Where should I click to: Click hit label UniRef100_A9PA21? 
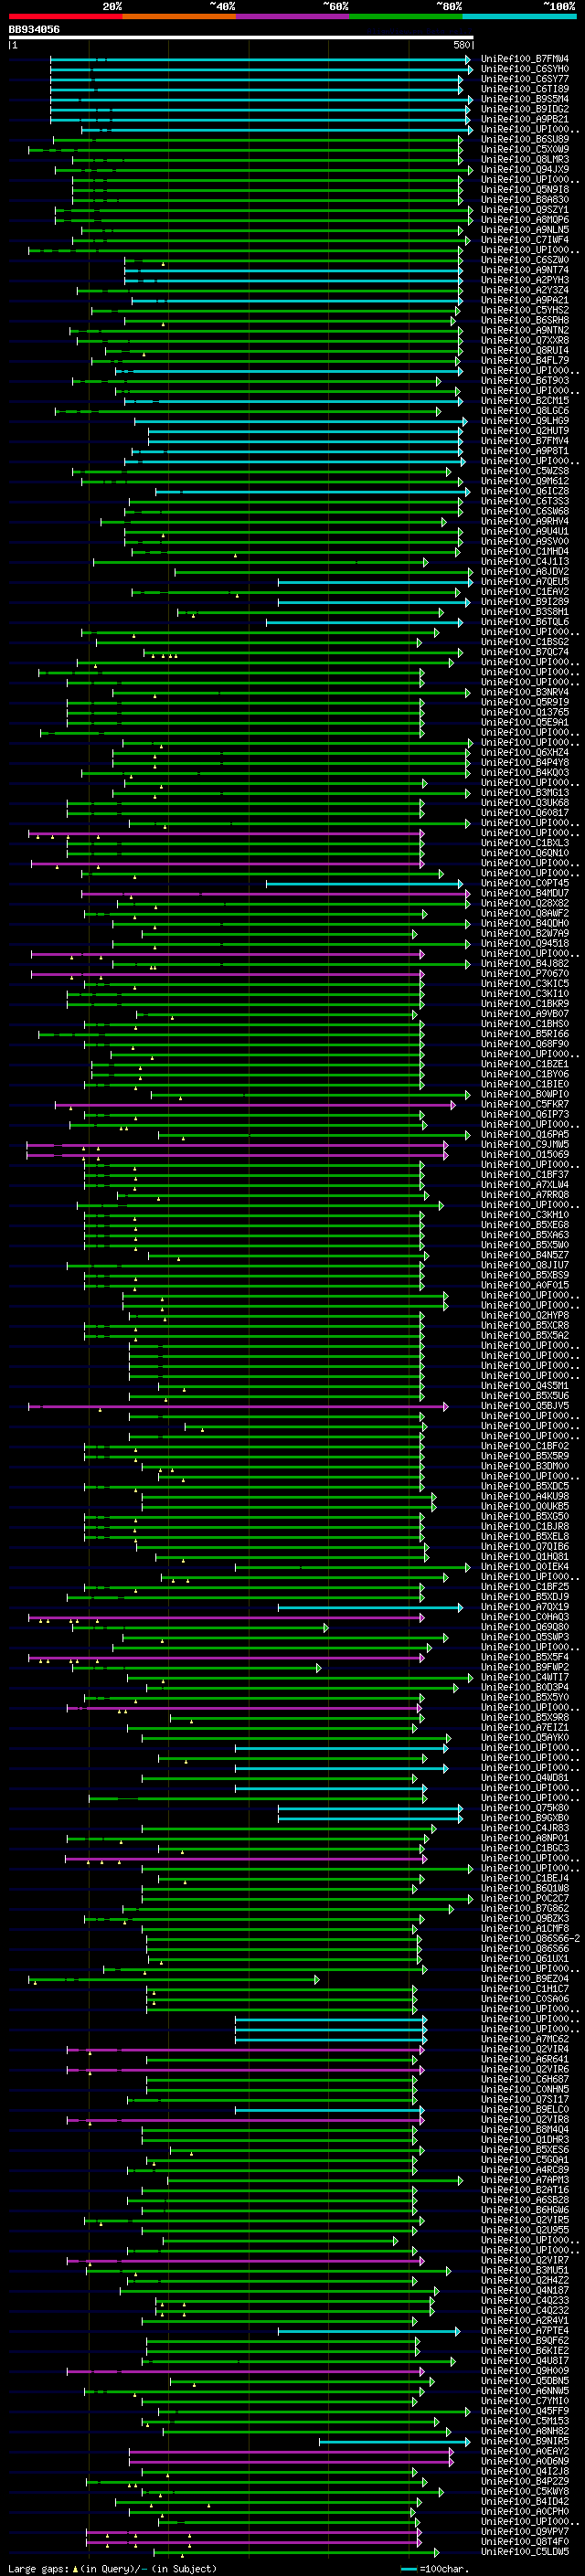point(525,300)
